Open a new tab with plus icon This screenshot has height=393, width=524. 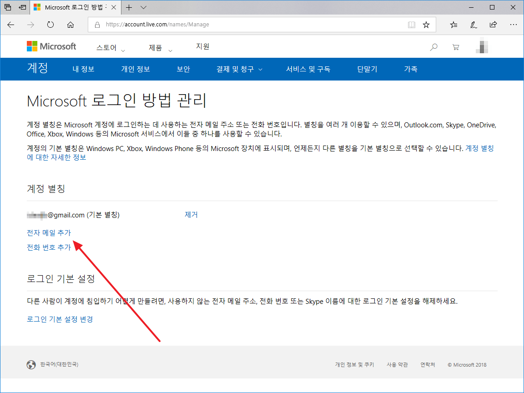pyautogui.click(x=129, y=7)
